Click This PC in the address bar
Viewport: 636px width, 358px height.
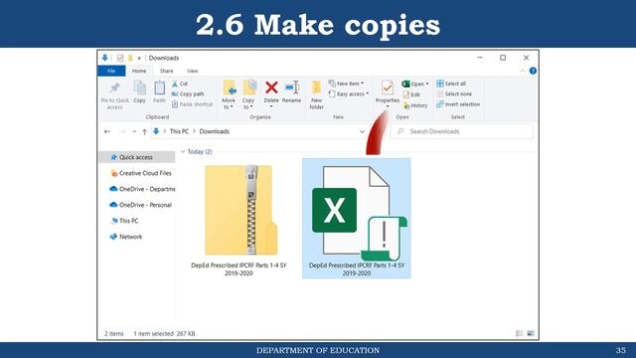pos(179,131)
